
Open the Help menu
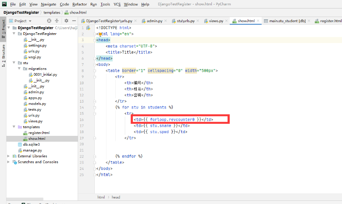(145, 4)
